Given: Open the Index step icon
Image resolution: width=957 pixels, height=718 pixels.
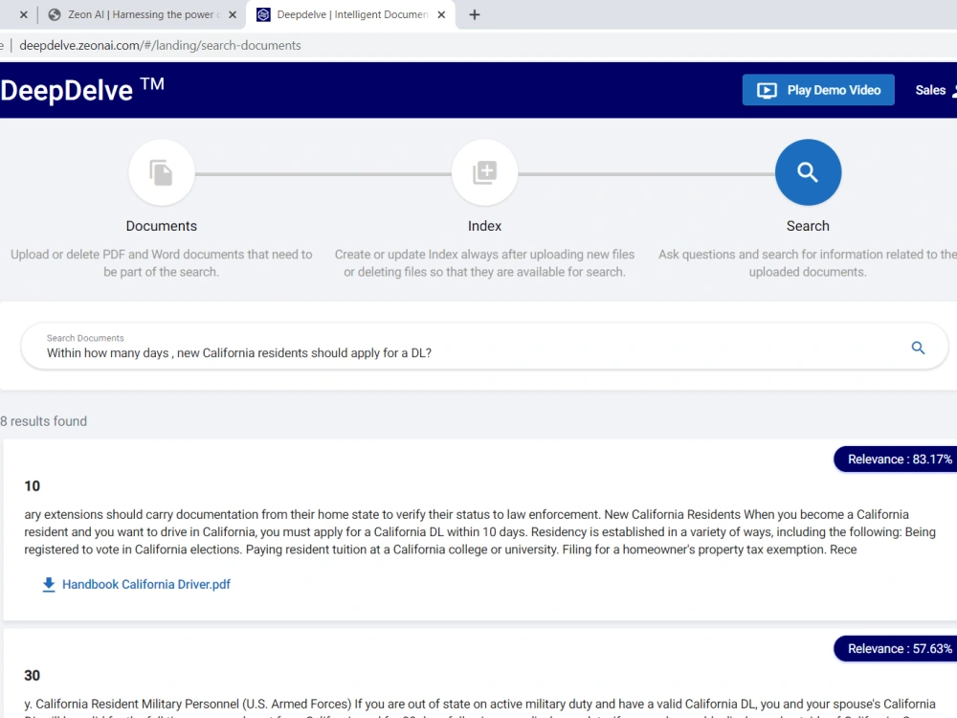Looking at the screenshot, I should [484, 172].
